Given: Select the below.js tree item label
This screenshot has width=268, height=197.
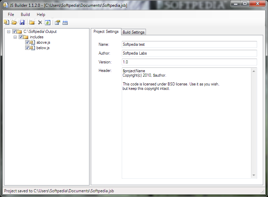Looking at the screenshot, I should coord(43,48).
